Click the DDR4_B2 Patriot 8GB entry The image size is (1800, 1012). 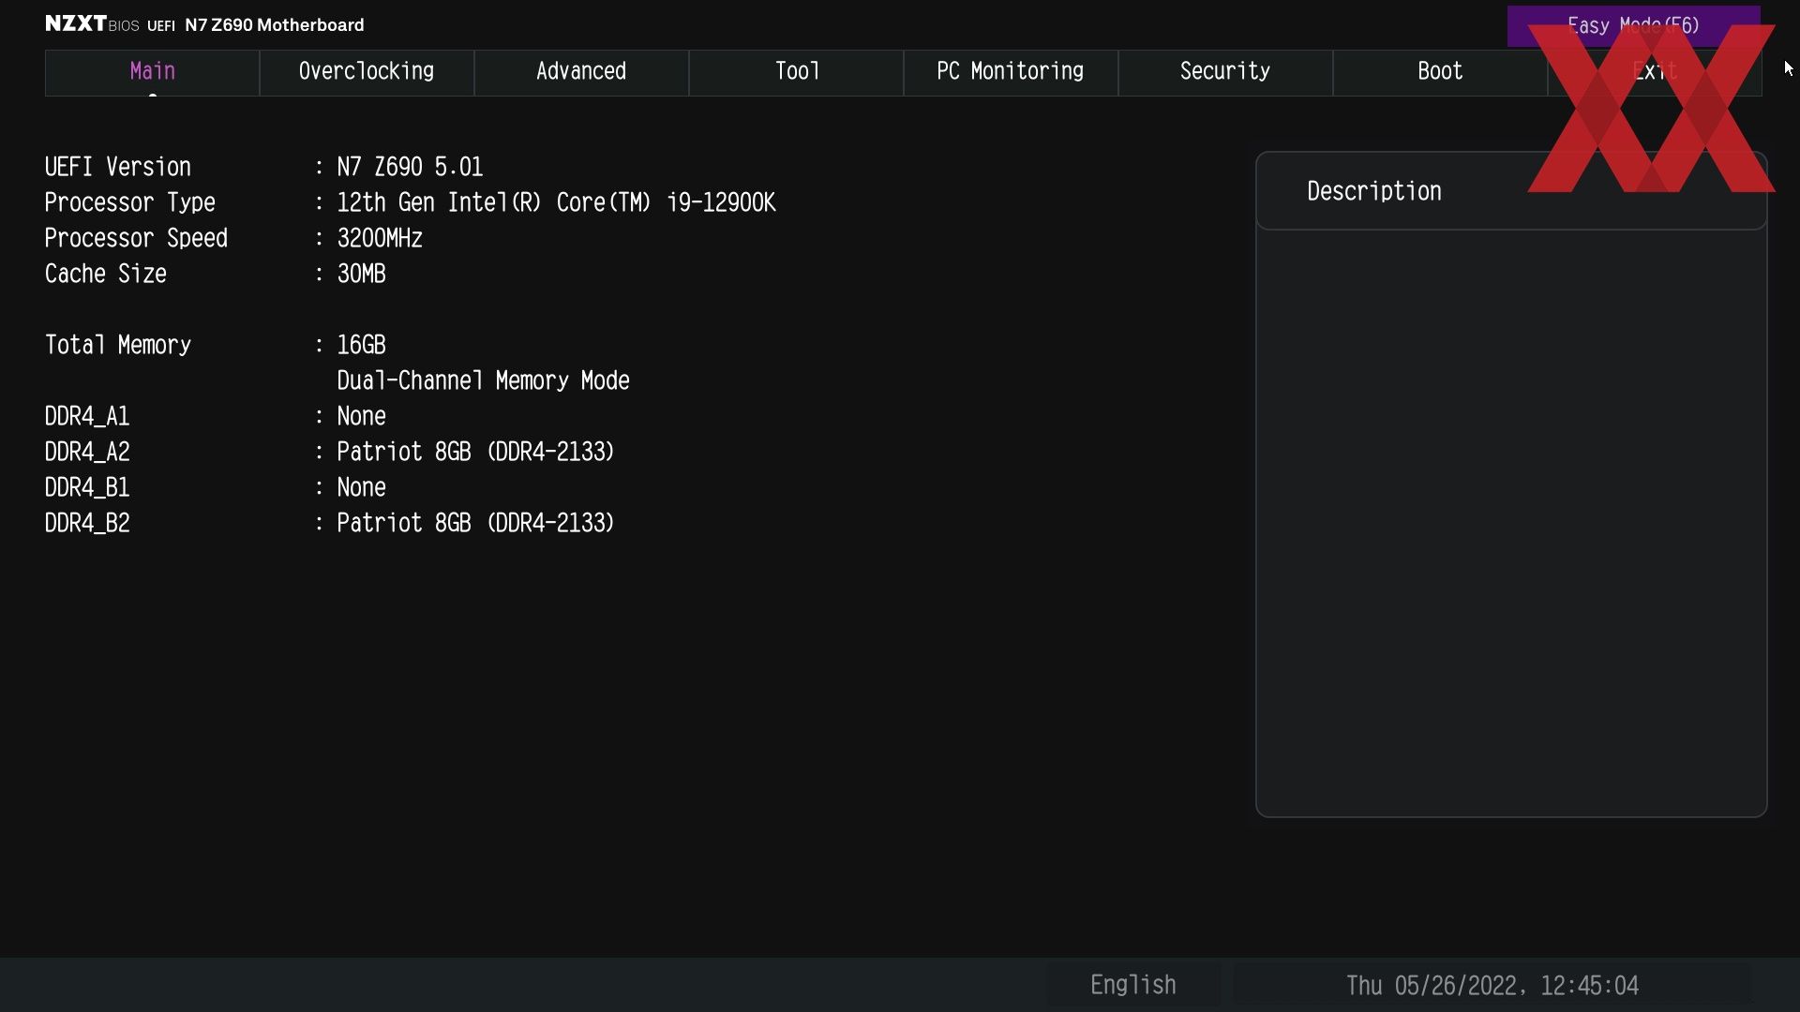click(x=475, y=523)
